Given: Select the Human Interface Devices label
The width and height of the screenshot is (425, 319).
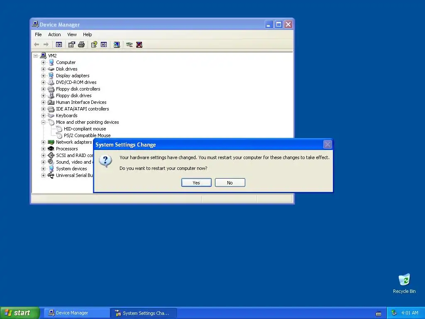Looking at the screenshot, I should coord(81,102).
